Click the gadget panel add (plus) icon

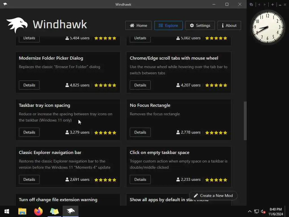click(273, 5)
